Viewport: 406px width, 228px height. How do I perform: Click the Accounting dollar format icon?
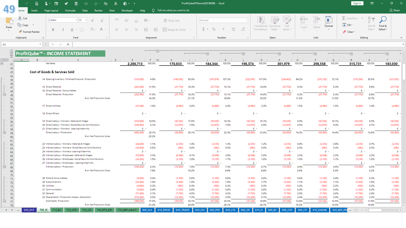[203, 29]
